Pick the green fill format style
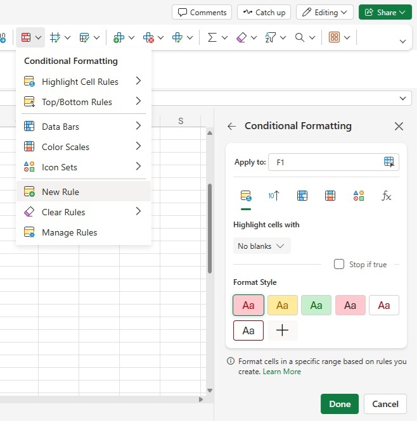Image resolution: width=417 pixels, height=421 pixels. coord(316,305)
